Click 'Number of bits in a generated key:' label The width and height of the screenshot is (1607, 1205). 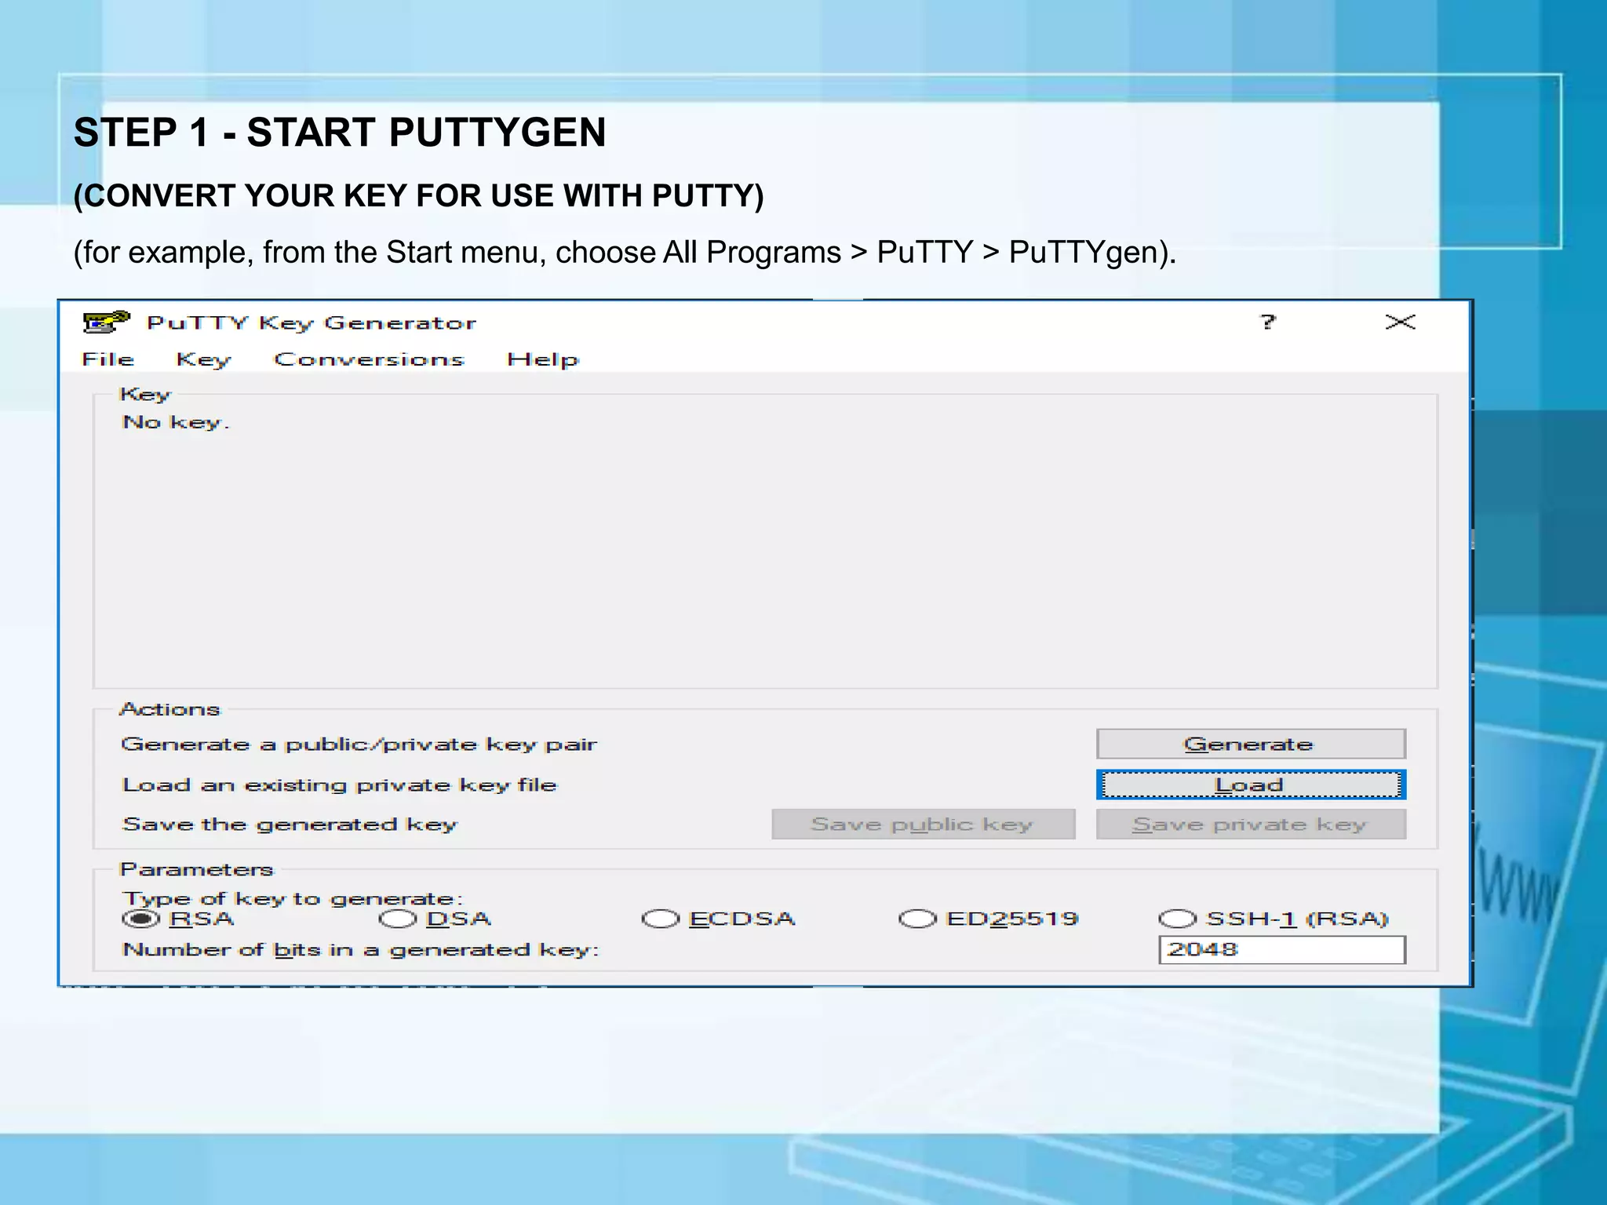(361, 950)
